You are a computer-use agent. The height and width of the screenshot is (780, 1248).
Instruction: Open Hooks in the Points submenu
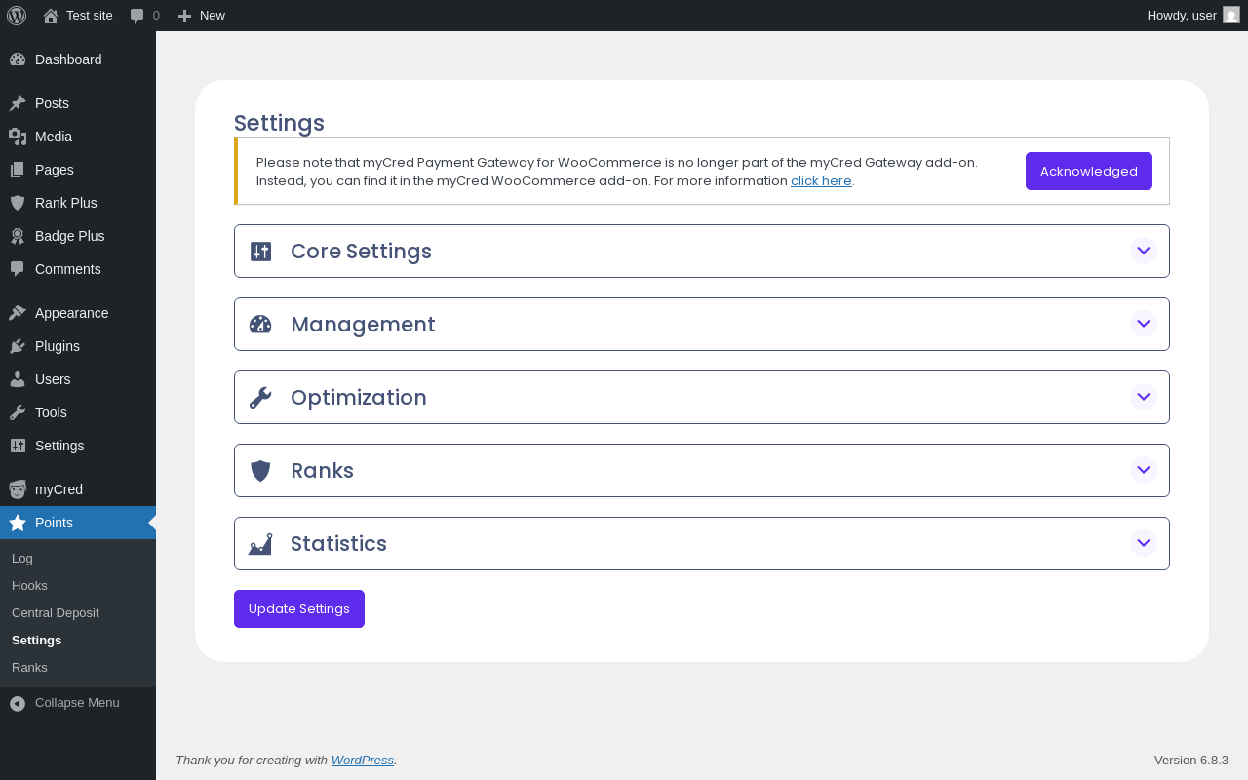click(x=29, y=586)
